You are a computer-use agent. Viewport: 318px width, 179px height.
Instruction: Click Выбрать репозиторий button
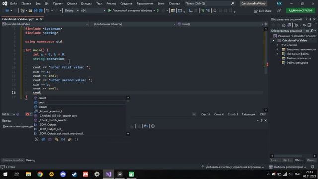click(288, 167)
